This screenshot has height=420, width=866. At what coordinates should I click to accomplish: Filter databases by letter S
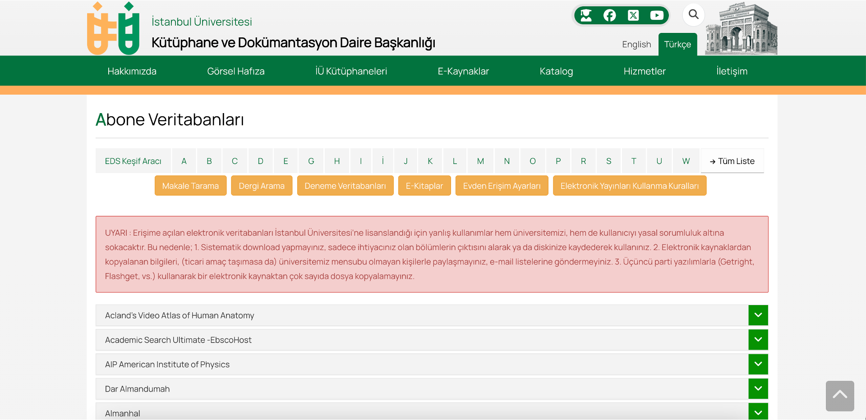point(609,161)
